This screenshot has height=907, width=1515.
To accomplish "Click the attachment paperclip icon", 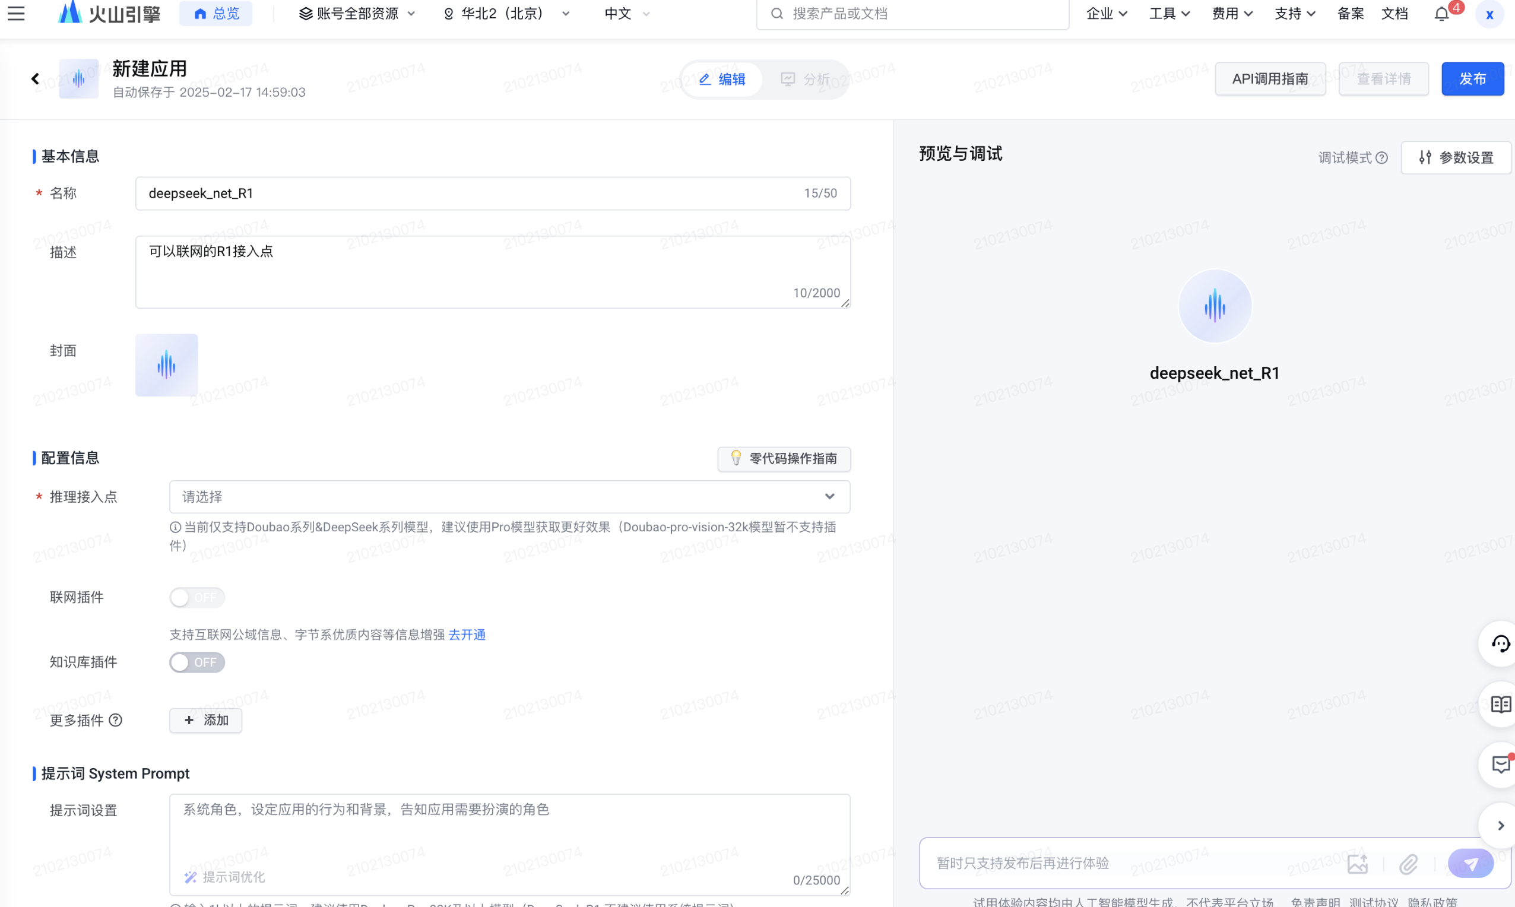I will [x=1409, y=863].
